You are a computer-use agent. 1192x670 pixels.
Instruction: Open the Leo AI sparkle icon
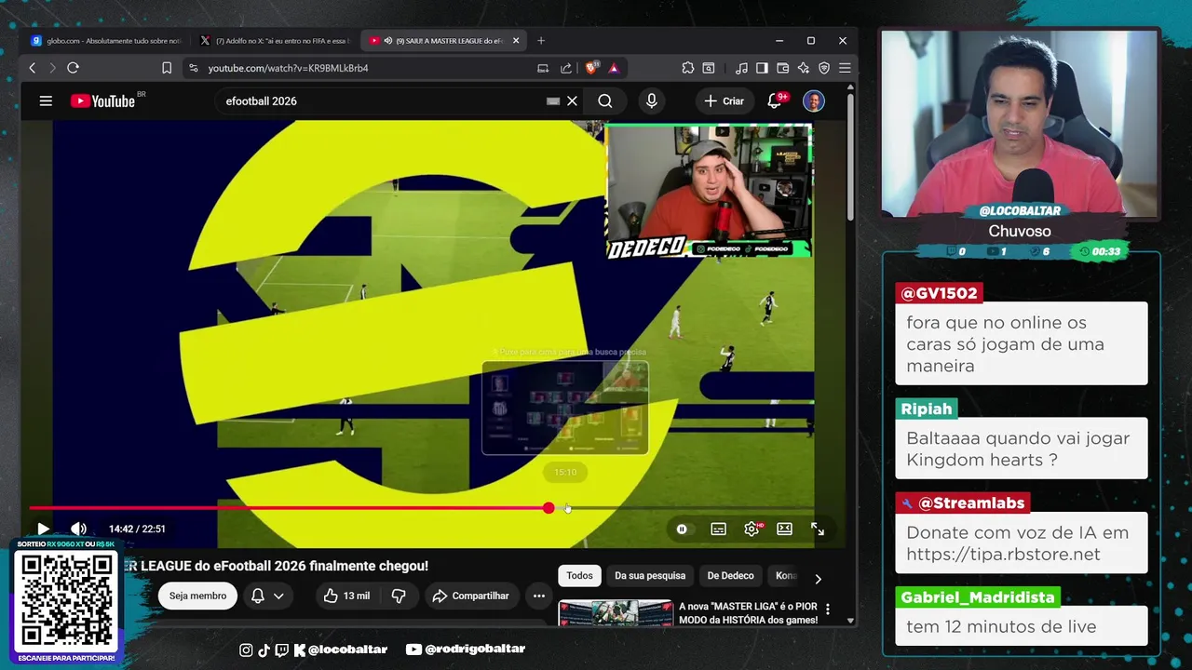803,68
